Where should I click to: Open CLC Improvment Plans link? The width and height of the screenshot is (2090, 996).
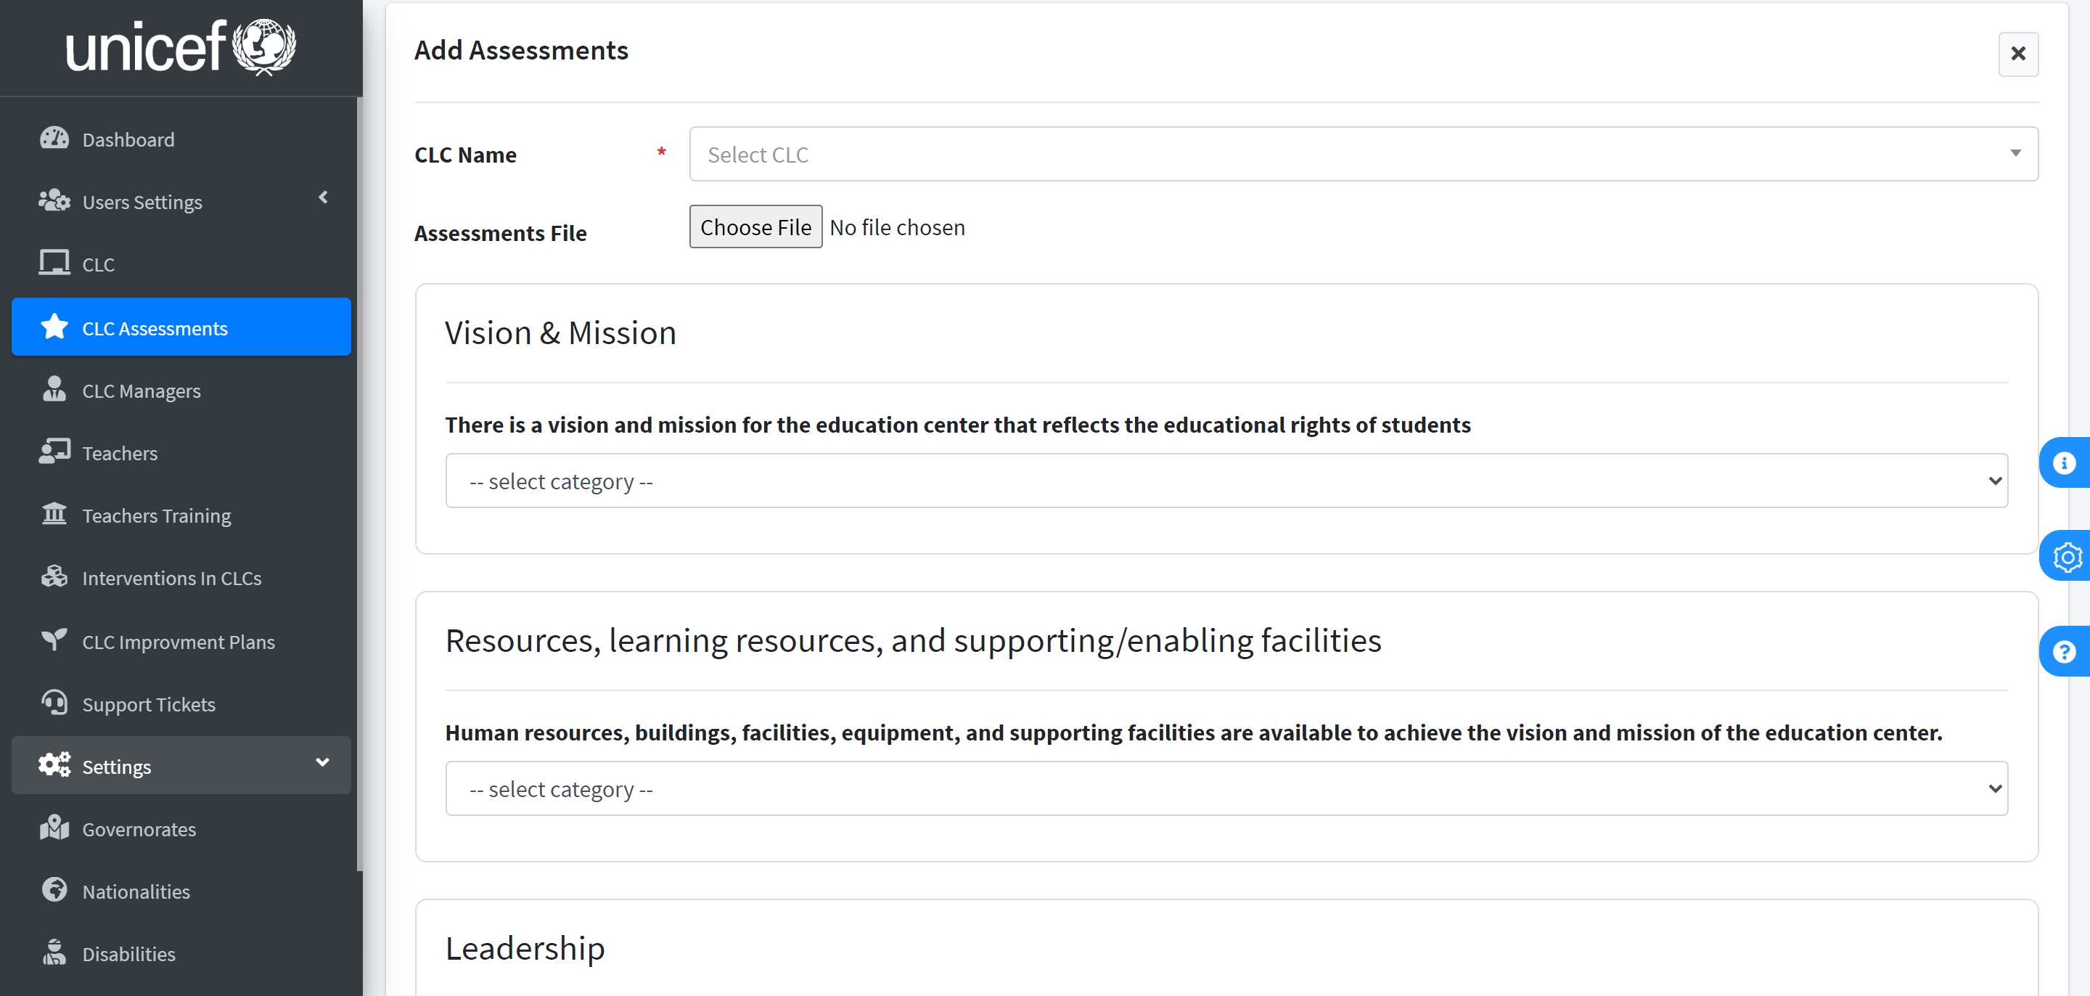tap(181, 641)
